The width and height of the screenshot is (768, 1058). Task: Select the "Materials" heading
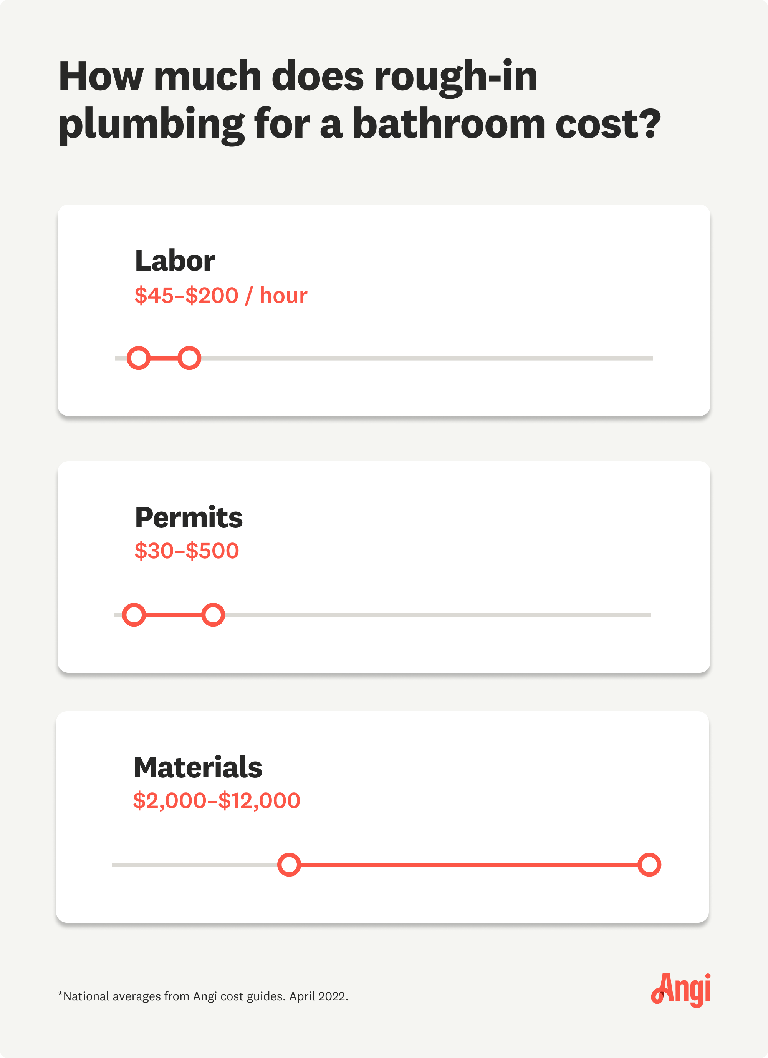point(198,767)
